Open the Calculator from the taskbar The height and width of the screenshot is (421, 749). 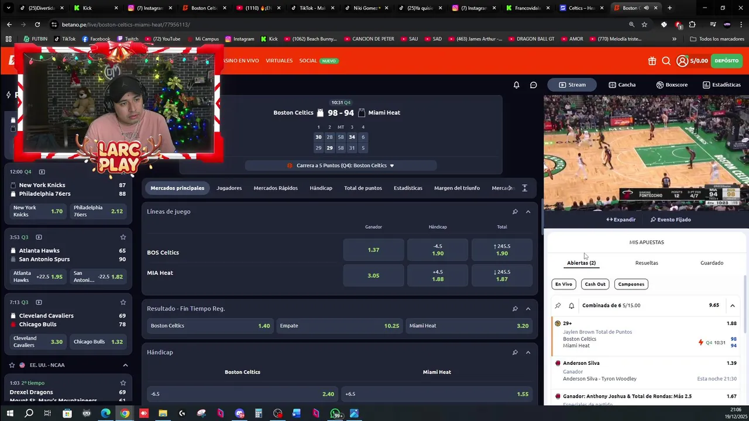click(258, 413)
